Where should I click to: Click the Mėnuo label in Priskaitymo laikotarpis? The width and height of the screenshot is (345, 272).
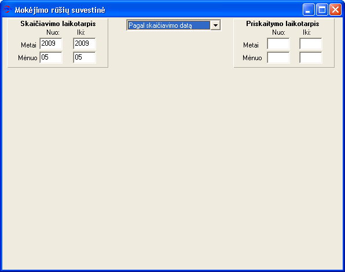[x=252, y=58]
